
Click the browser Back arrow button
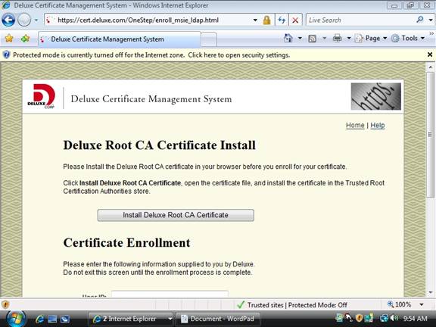point(8,20)
